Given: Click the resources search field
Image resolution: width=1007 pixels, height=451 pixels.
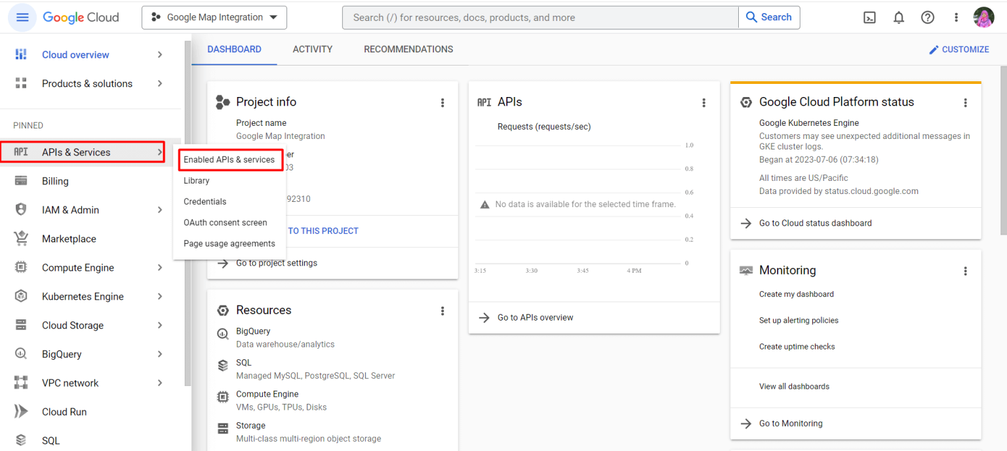Looking at the screenshot, I should tap(538, 17).
